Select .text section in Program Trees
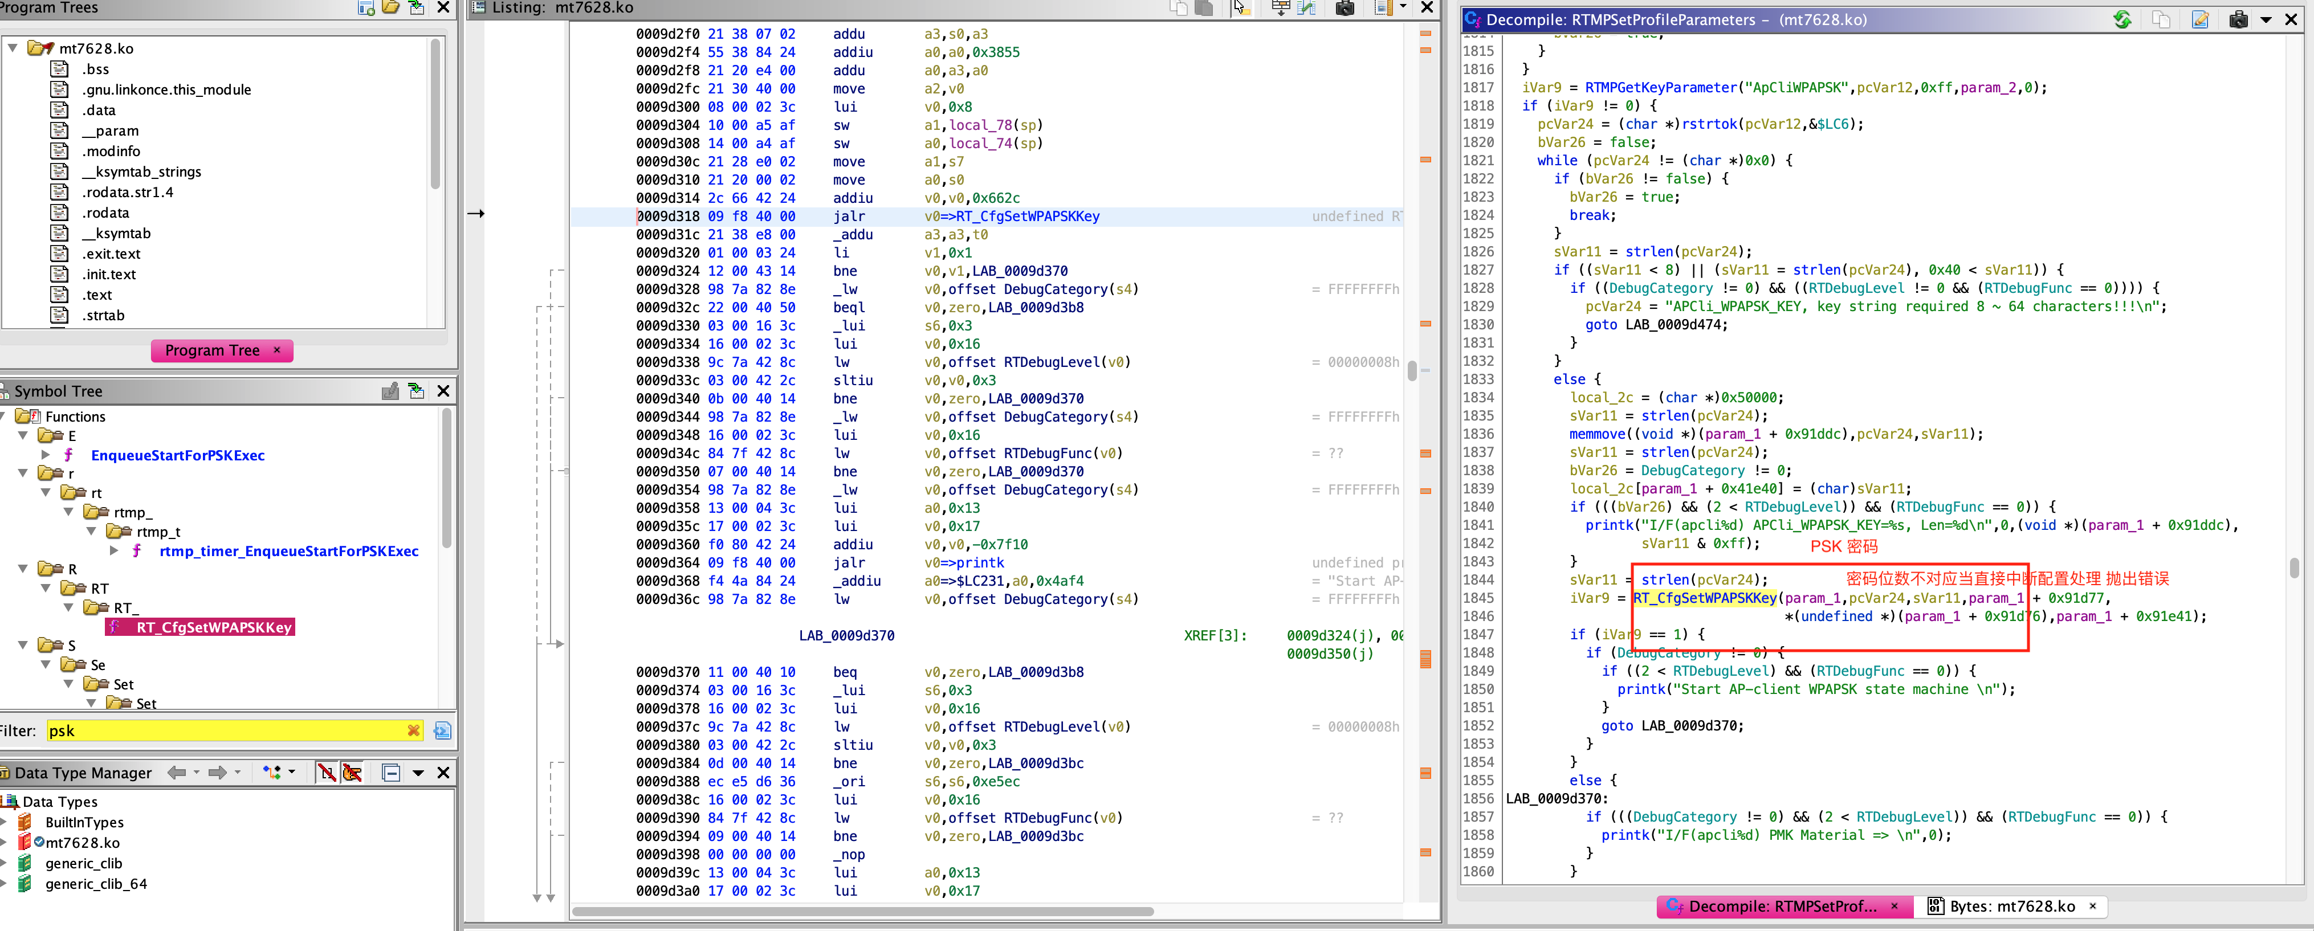Viewport: 2314px width, 931px height. point(97,295)
